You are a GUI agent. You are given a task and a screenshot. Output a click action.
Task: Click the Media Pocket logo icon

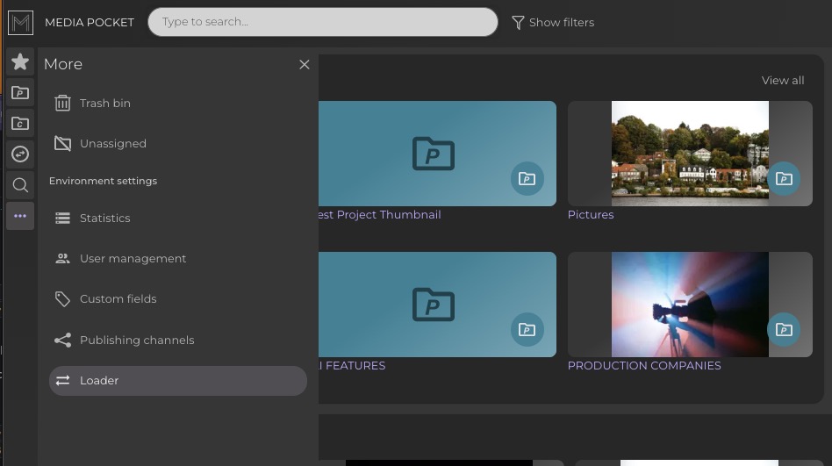(20, 22)
